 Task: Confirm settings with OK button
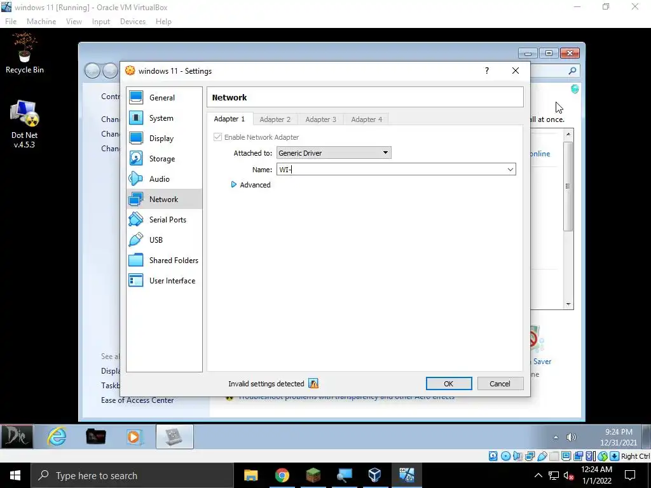(449, 384)
